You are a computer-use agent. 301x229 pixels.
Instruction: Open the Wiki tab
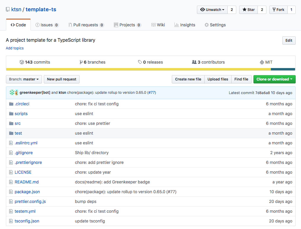(x=158, y=25)
